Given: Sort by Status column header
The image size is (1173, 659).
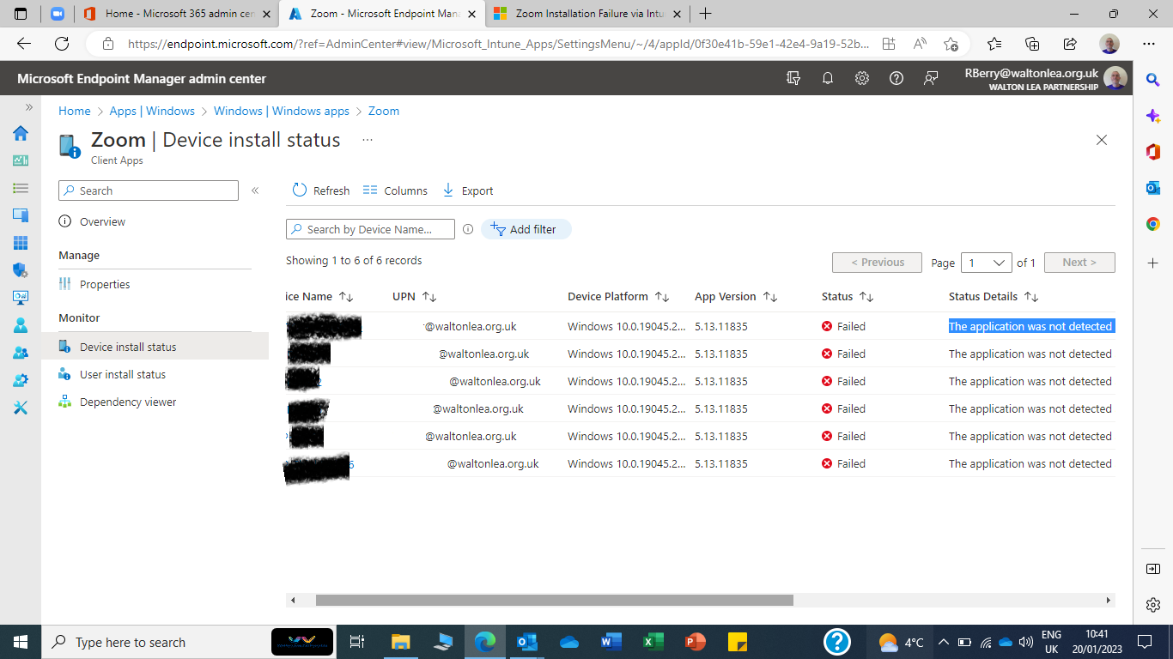Looking at the screenshot, I should [848, 296].
